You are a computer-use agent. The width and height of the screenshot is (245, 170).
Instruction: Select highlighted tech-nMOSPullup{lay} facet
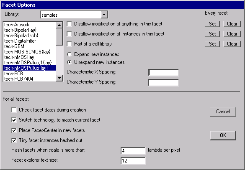click(30, 68)
